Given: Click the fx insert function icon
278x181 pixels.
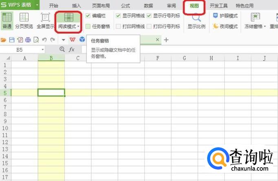Looking at the screenshot, I should point(72,49).
